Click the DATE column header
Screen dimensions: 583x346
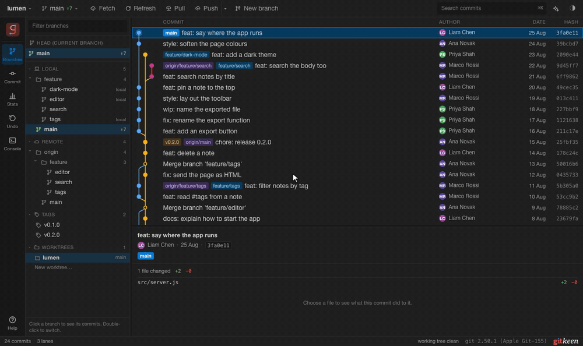[x=539, y=22]
